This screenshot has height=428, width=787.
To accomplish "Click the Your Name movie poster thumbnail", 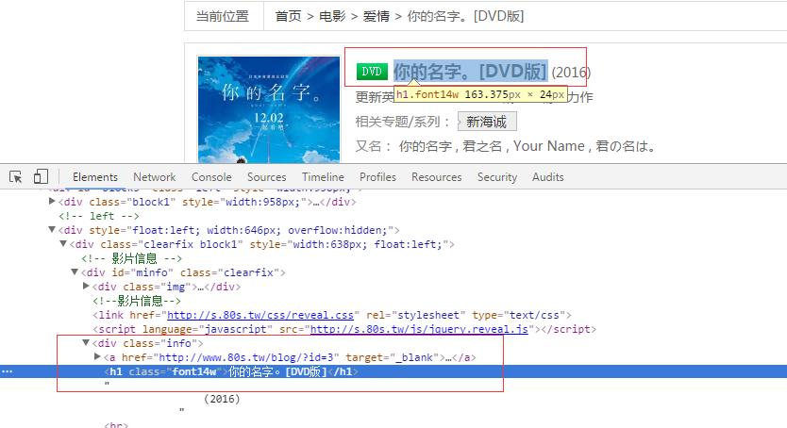I will coord(269,109).
